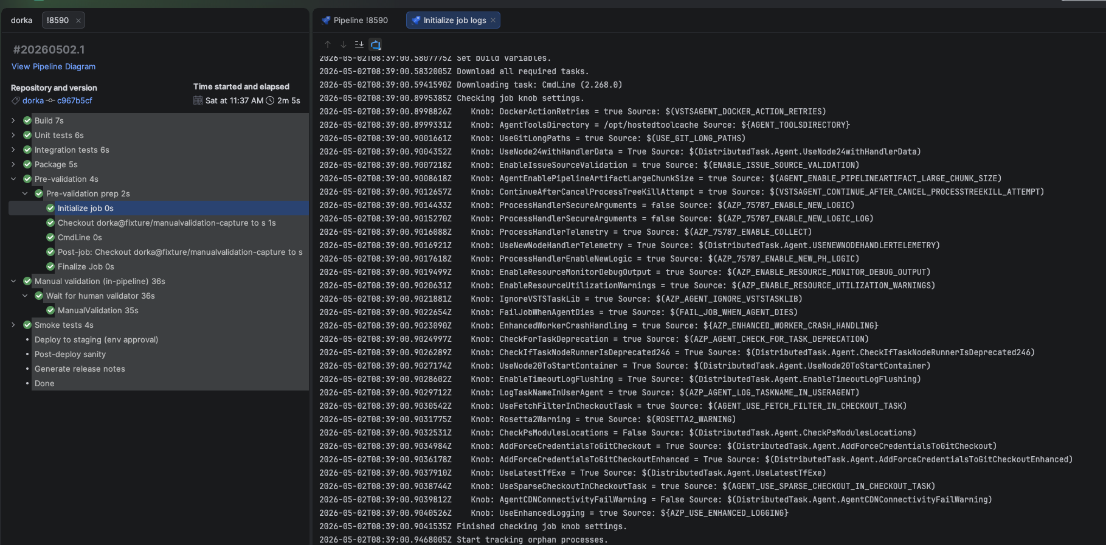Expand the Smoke tests 4s stage

pos(13,325)
